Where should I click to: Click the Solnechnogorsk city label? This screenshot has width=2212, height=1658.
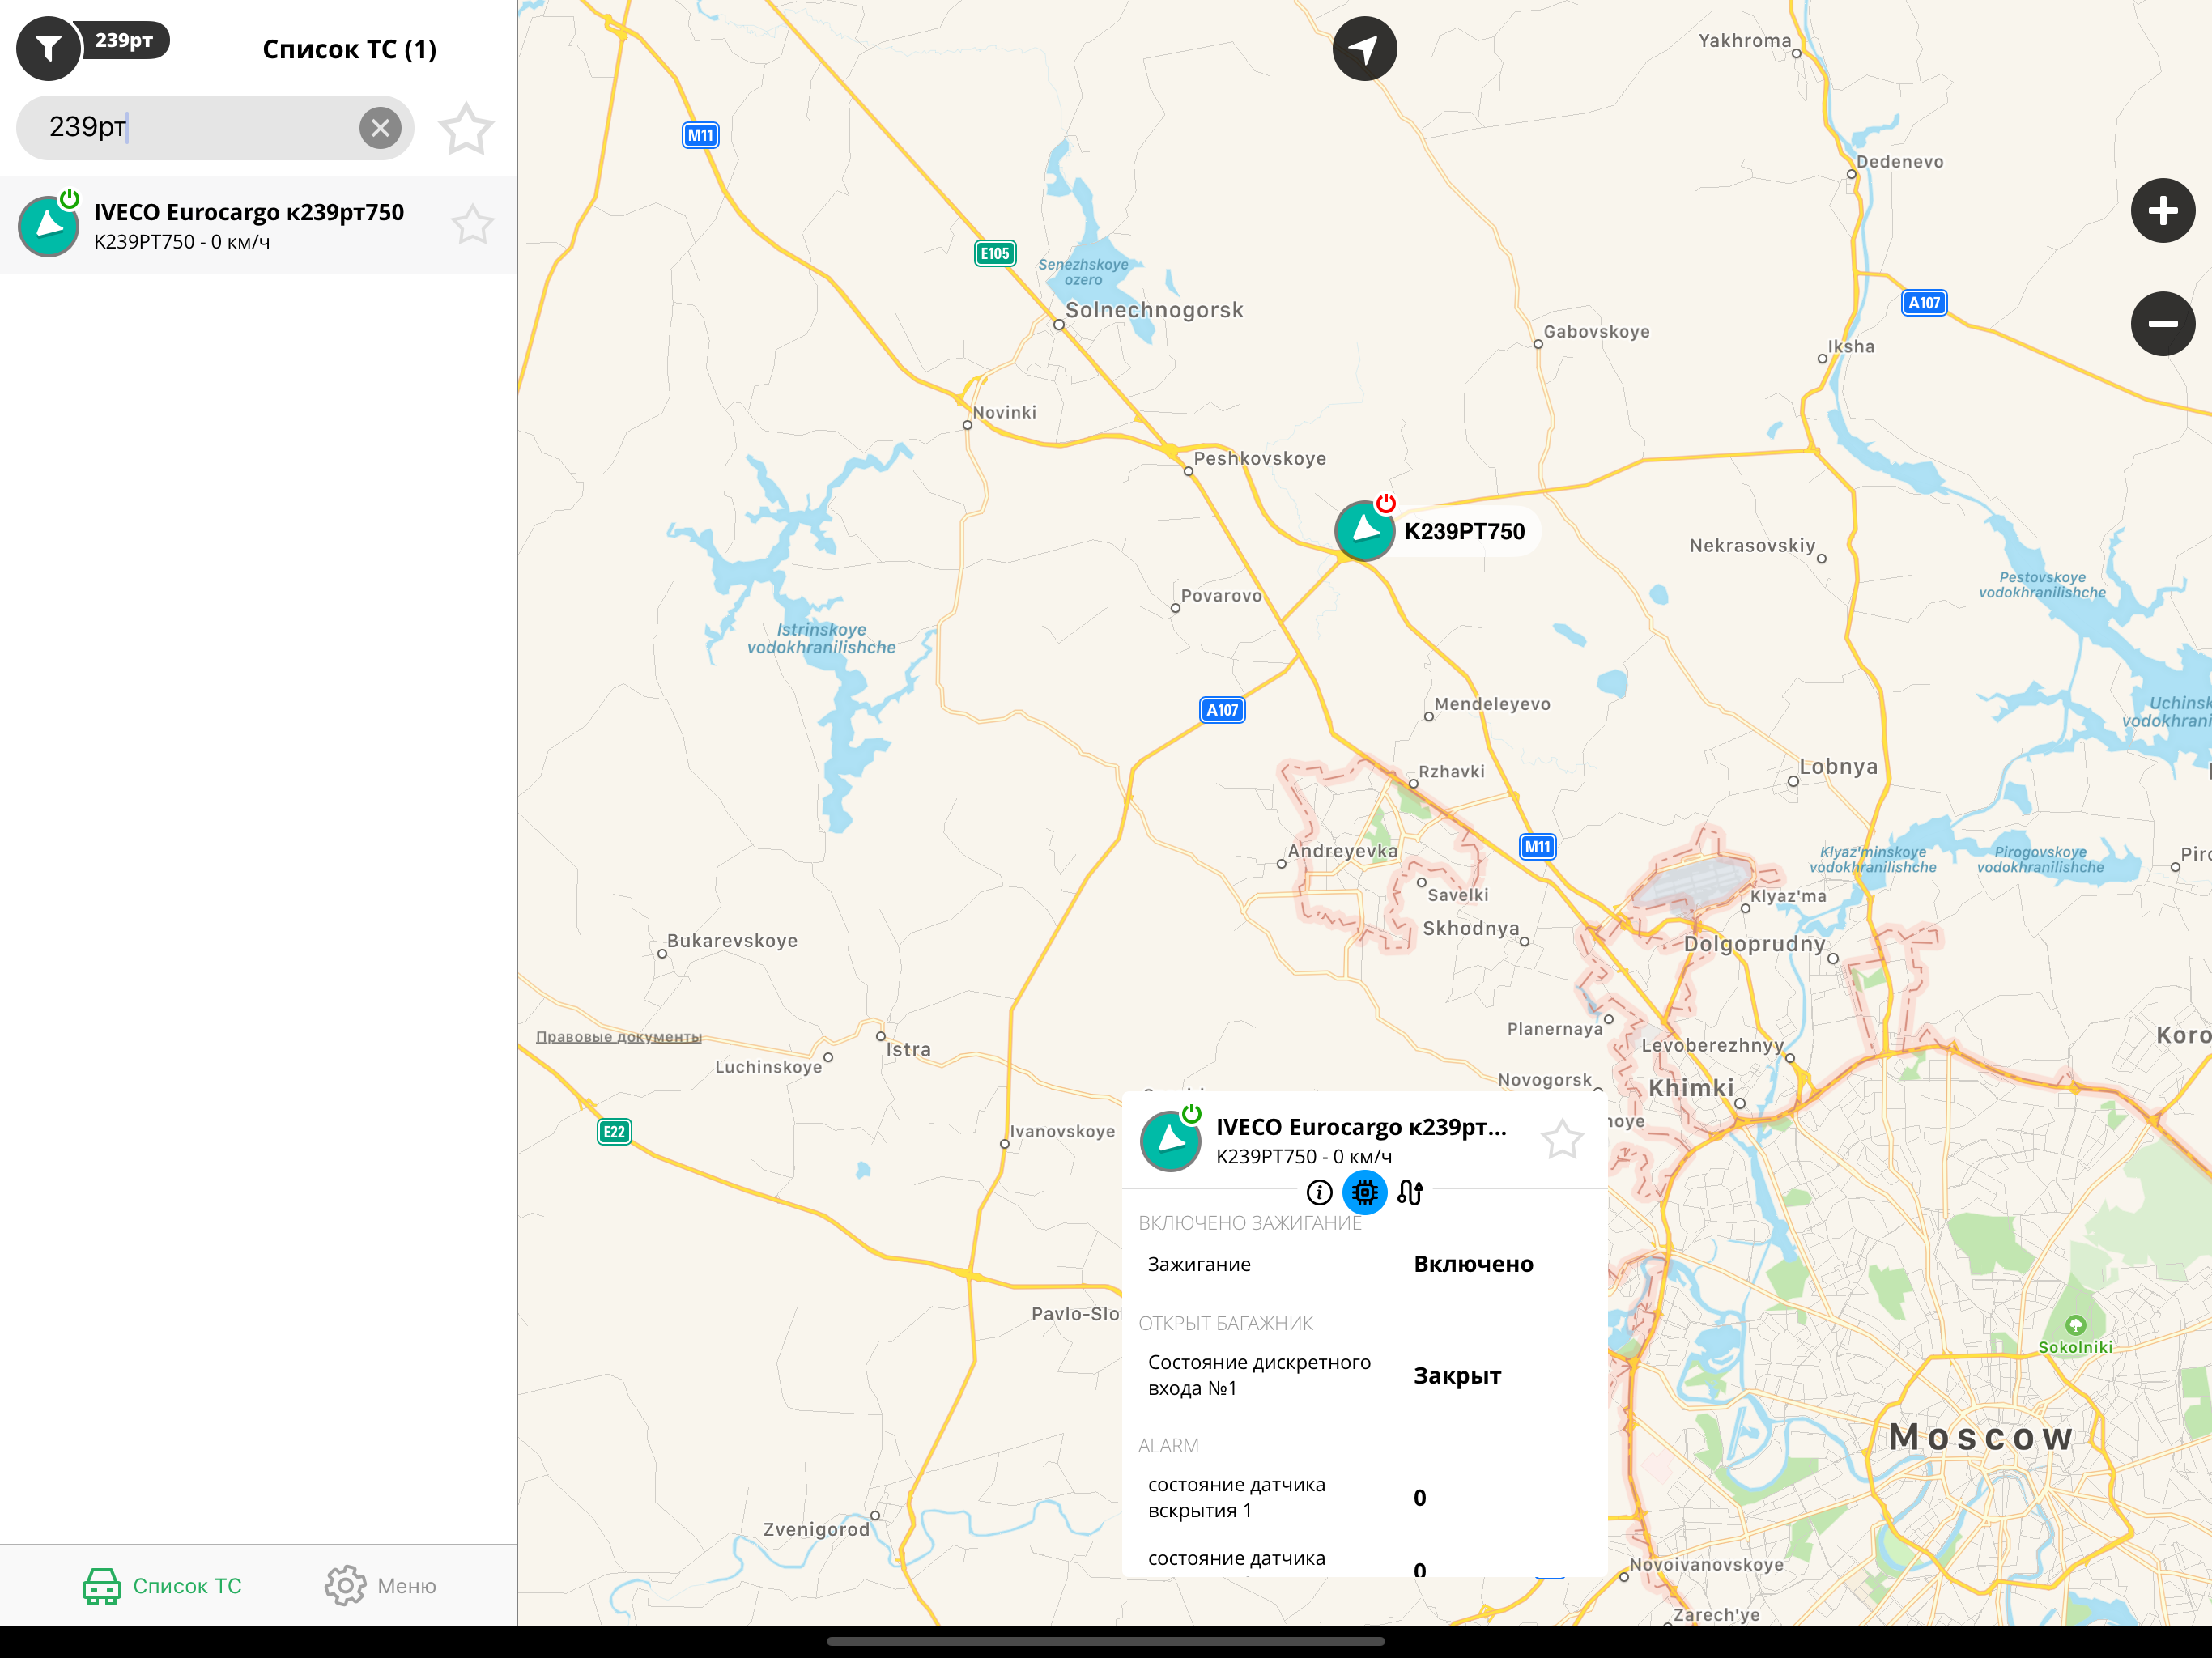click(1154, 310)
